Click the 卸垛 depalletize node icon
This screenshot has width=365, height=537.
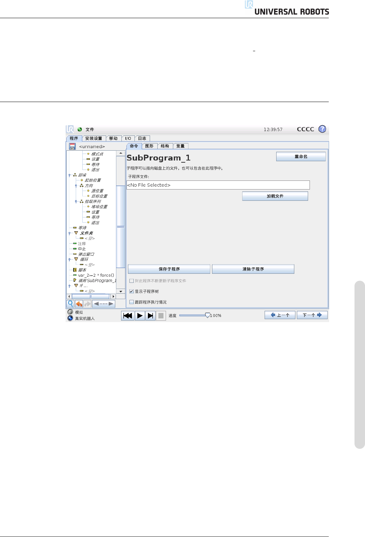pos(75,175)
